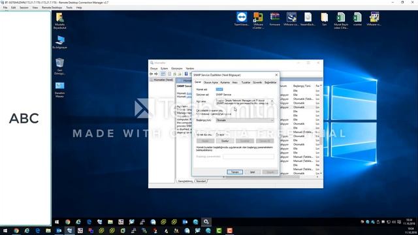Switch to Kurtarma tab

pos(225,82)
